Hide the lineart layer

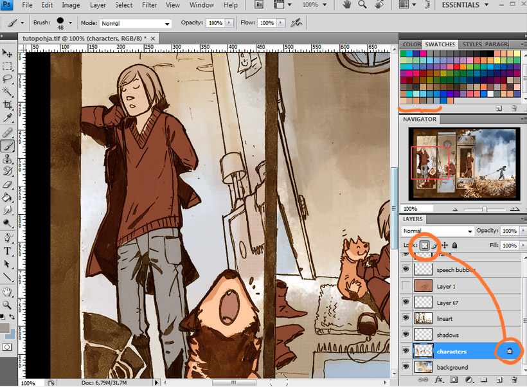pos(406,319)
